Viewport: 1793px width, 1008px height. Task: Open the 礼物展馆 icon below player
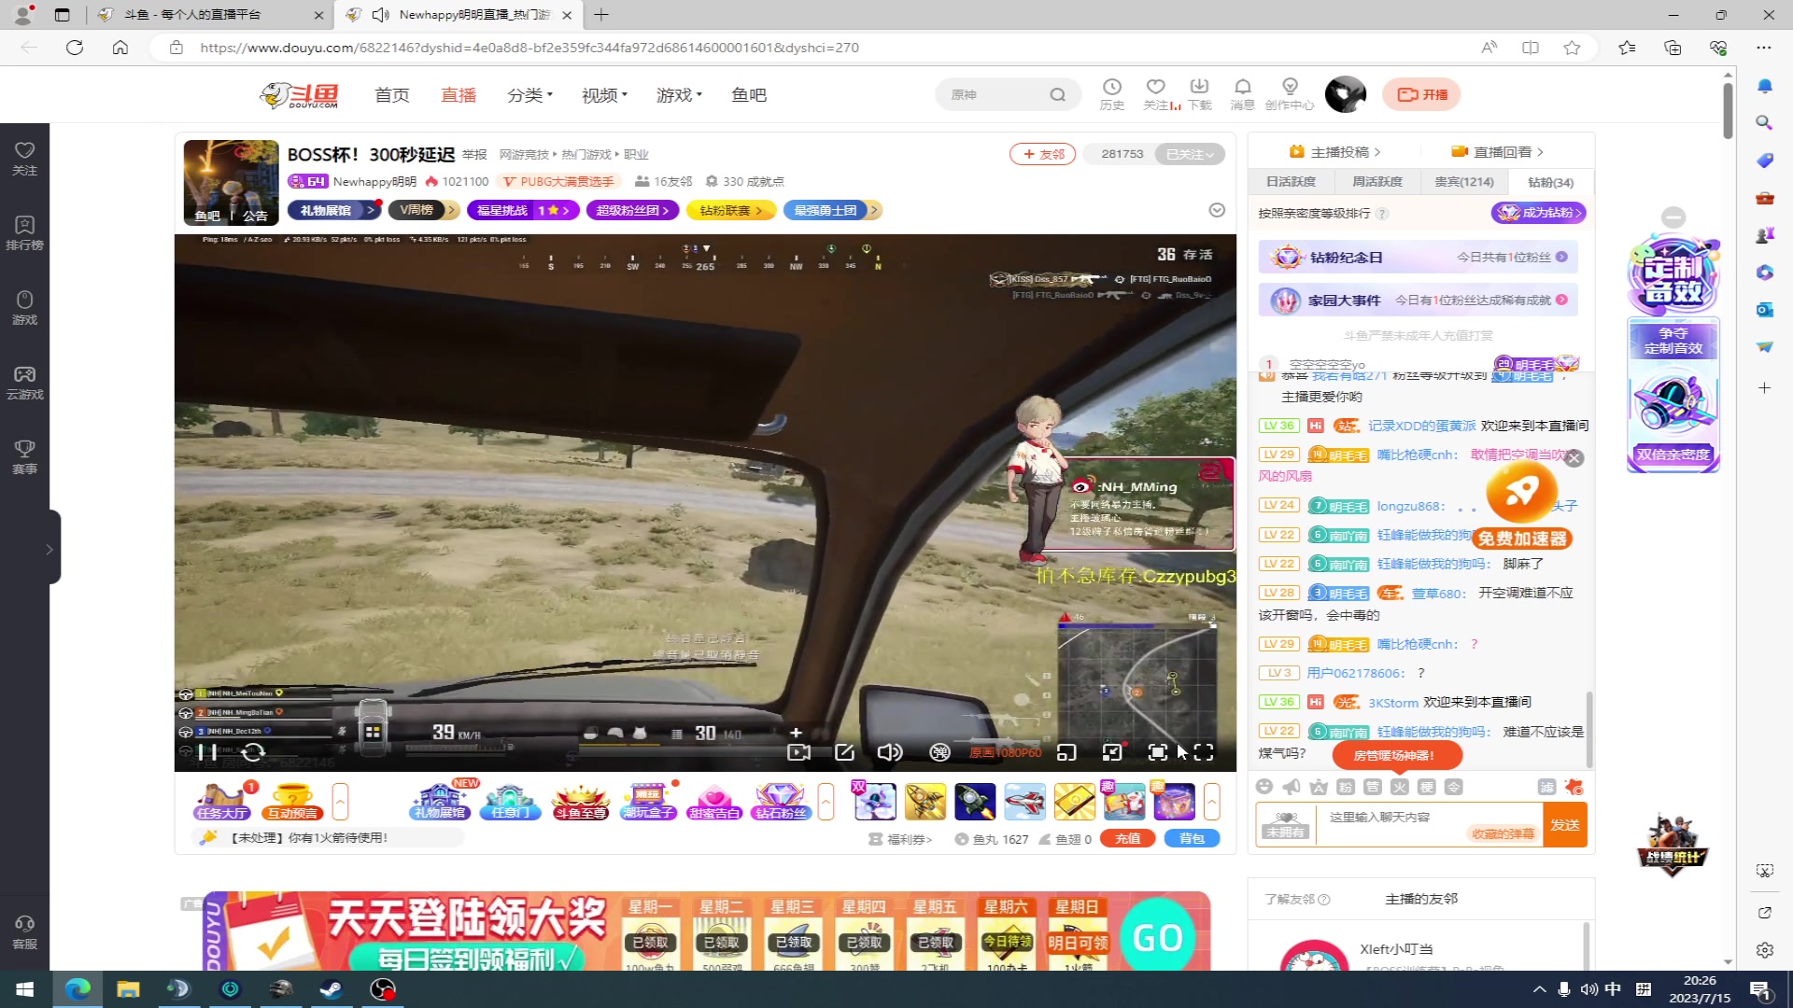pos(440,802)
